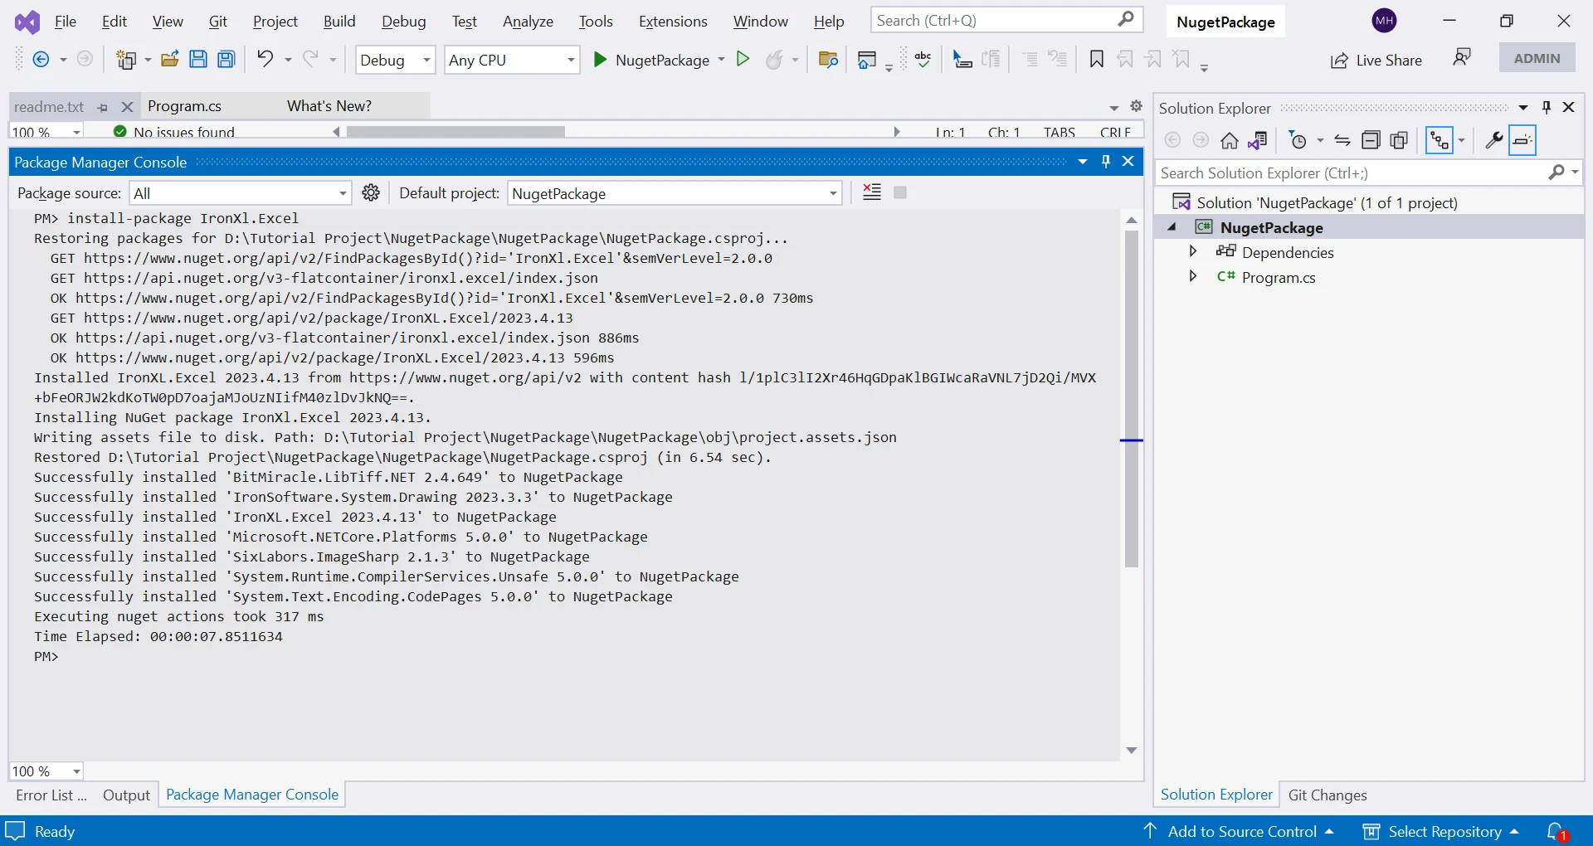
Task: Open the Extensions menu
Action: coord(673,22)
